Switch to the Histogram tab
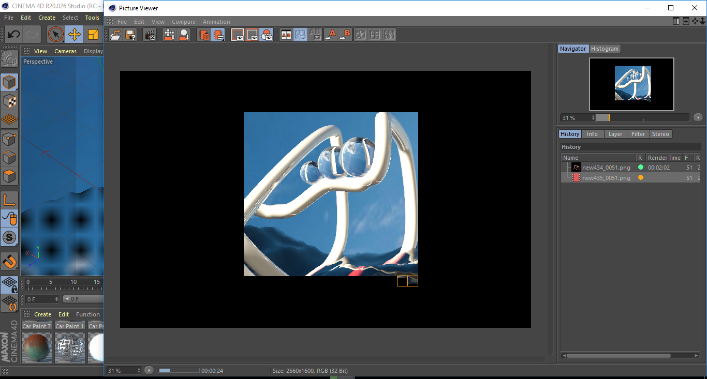The height and width of the screenshot is (379, 707). tap(605, 49)
